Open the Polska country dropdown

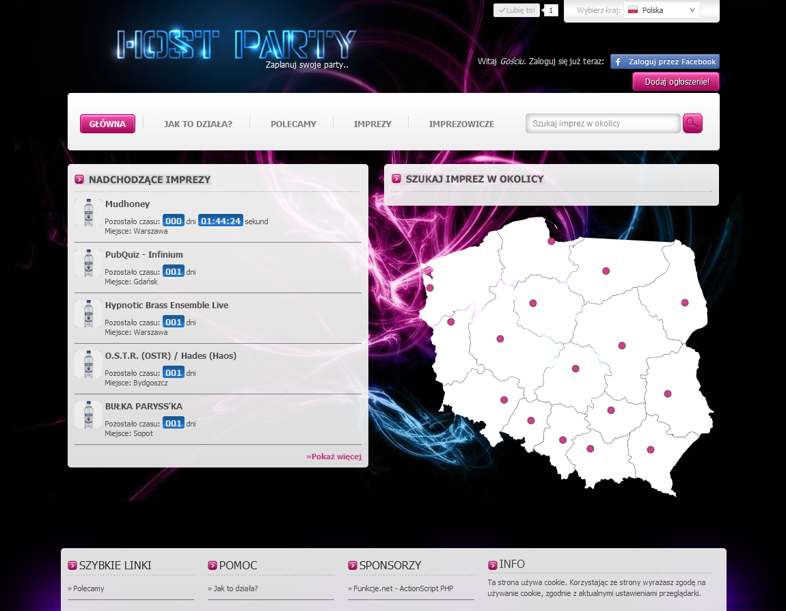pyautogui.click(x=662, y=10)
